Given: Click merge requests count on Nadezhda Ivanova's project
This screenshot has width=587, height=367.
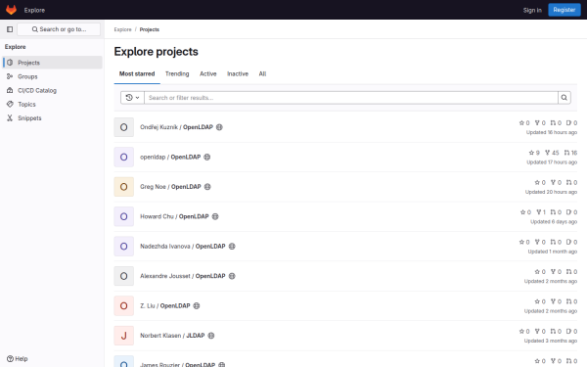Looking at the screenshot, I should 556,242.
